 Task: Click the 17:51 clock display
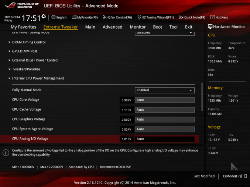31,18
